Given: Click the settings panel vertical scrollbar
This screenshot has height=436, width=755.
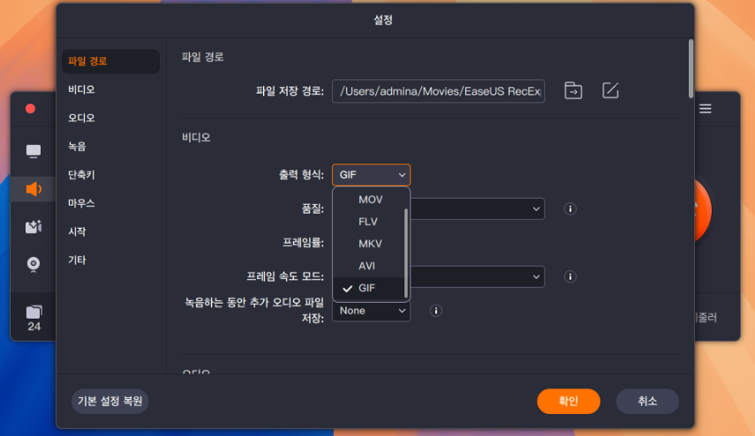Looking at the screenshot, I should click(691, 69).
